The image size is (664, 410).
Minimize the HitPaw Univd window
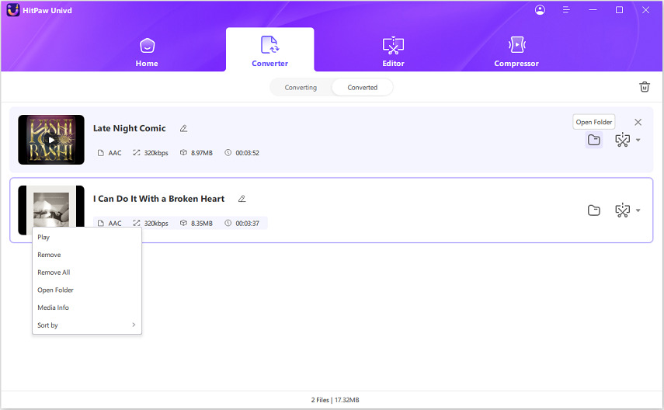pos(593,10)
